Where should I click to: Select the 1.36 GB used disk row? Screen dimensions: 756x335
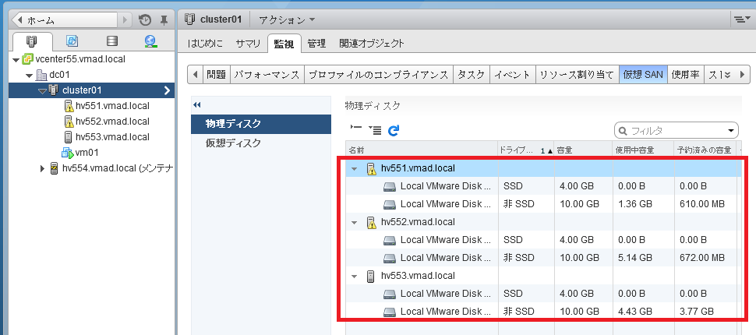pyautogui.click(x=542, y=204)
